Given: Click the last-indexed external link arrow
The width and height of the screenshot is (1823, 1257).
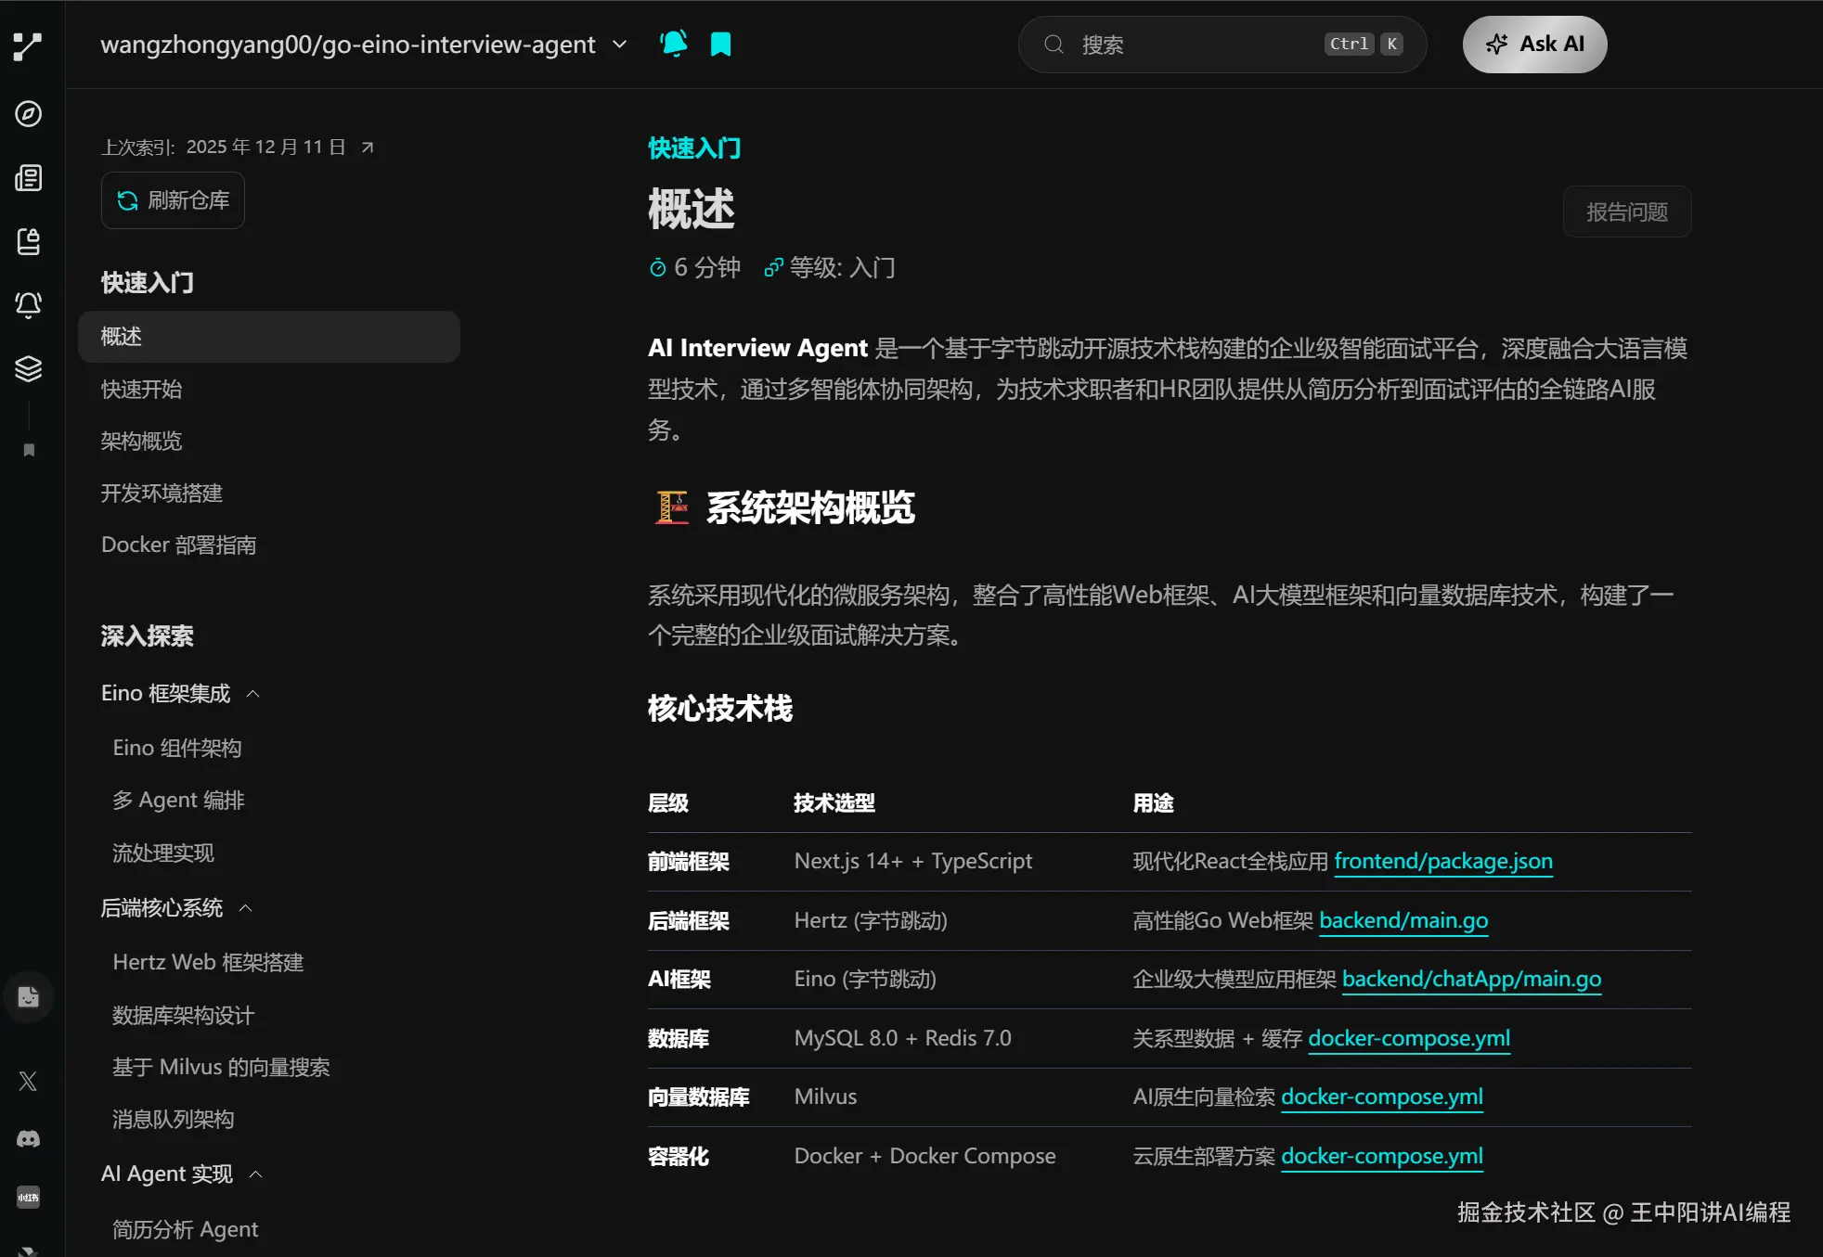Looking at the screenshot, I should [x=368, y=148].
